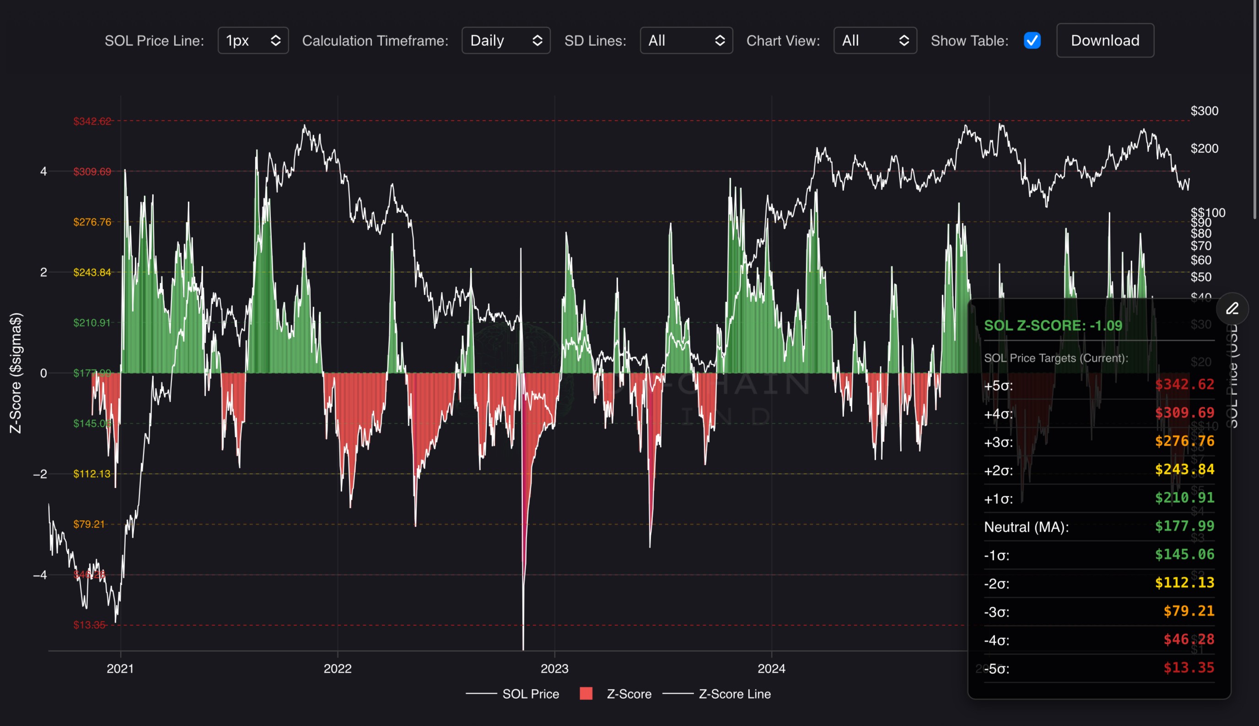Viewport: 1259px width, 726px height.
Task: Click the pencil edit icon on table
Action: coord(1232,309)
